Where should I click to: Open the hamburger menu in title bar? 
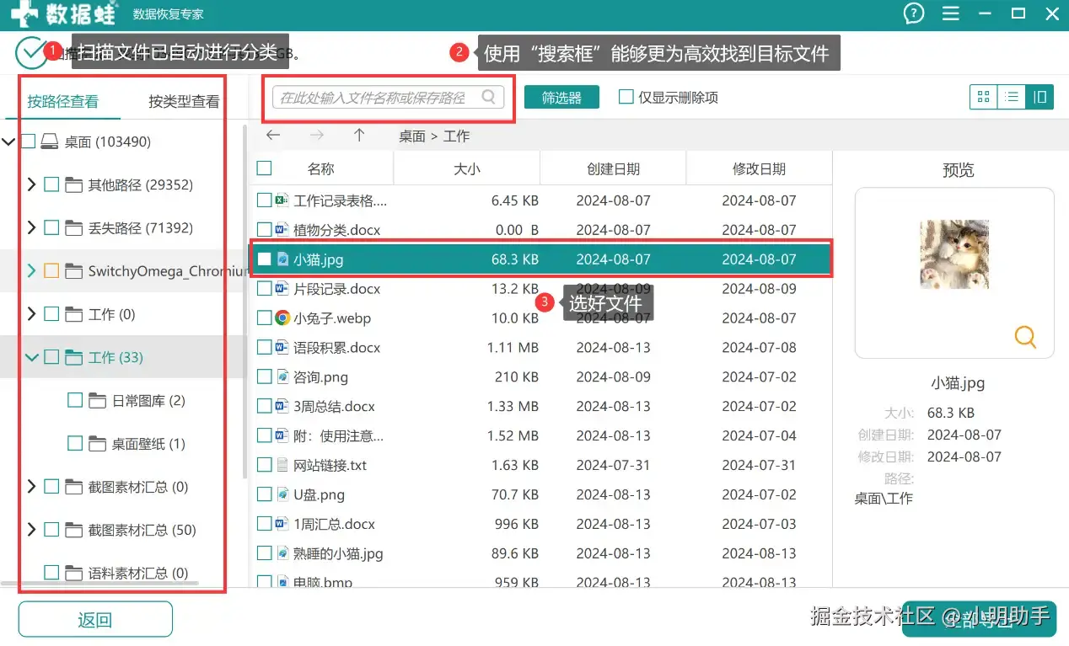[x=951, y=13]
